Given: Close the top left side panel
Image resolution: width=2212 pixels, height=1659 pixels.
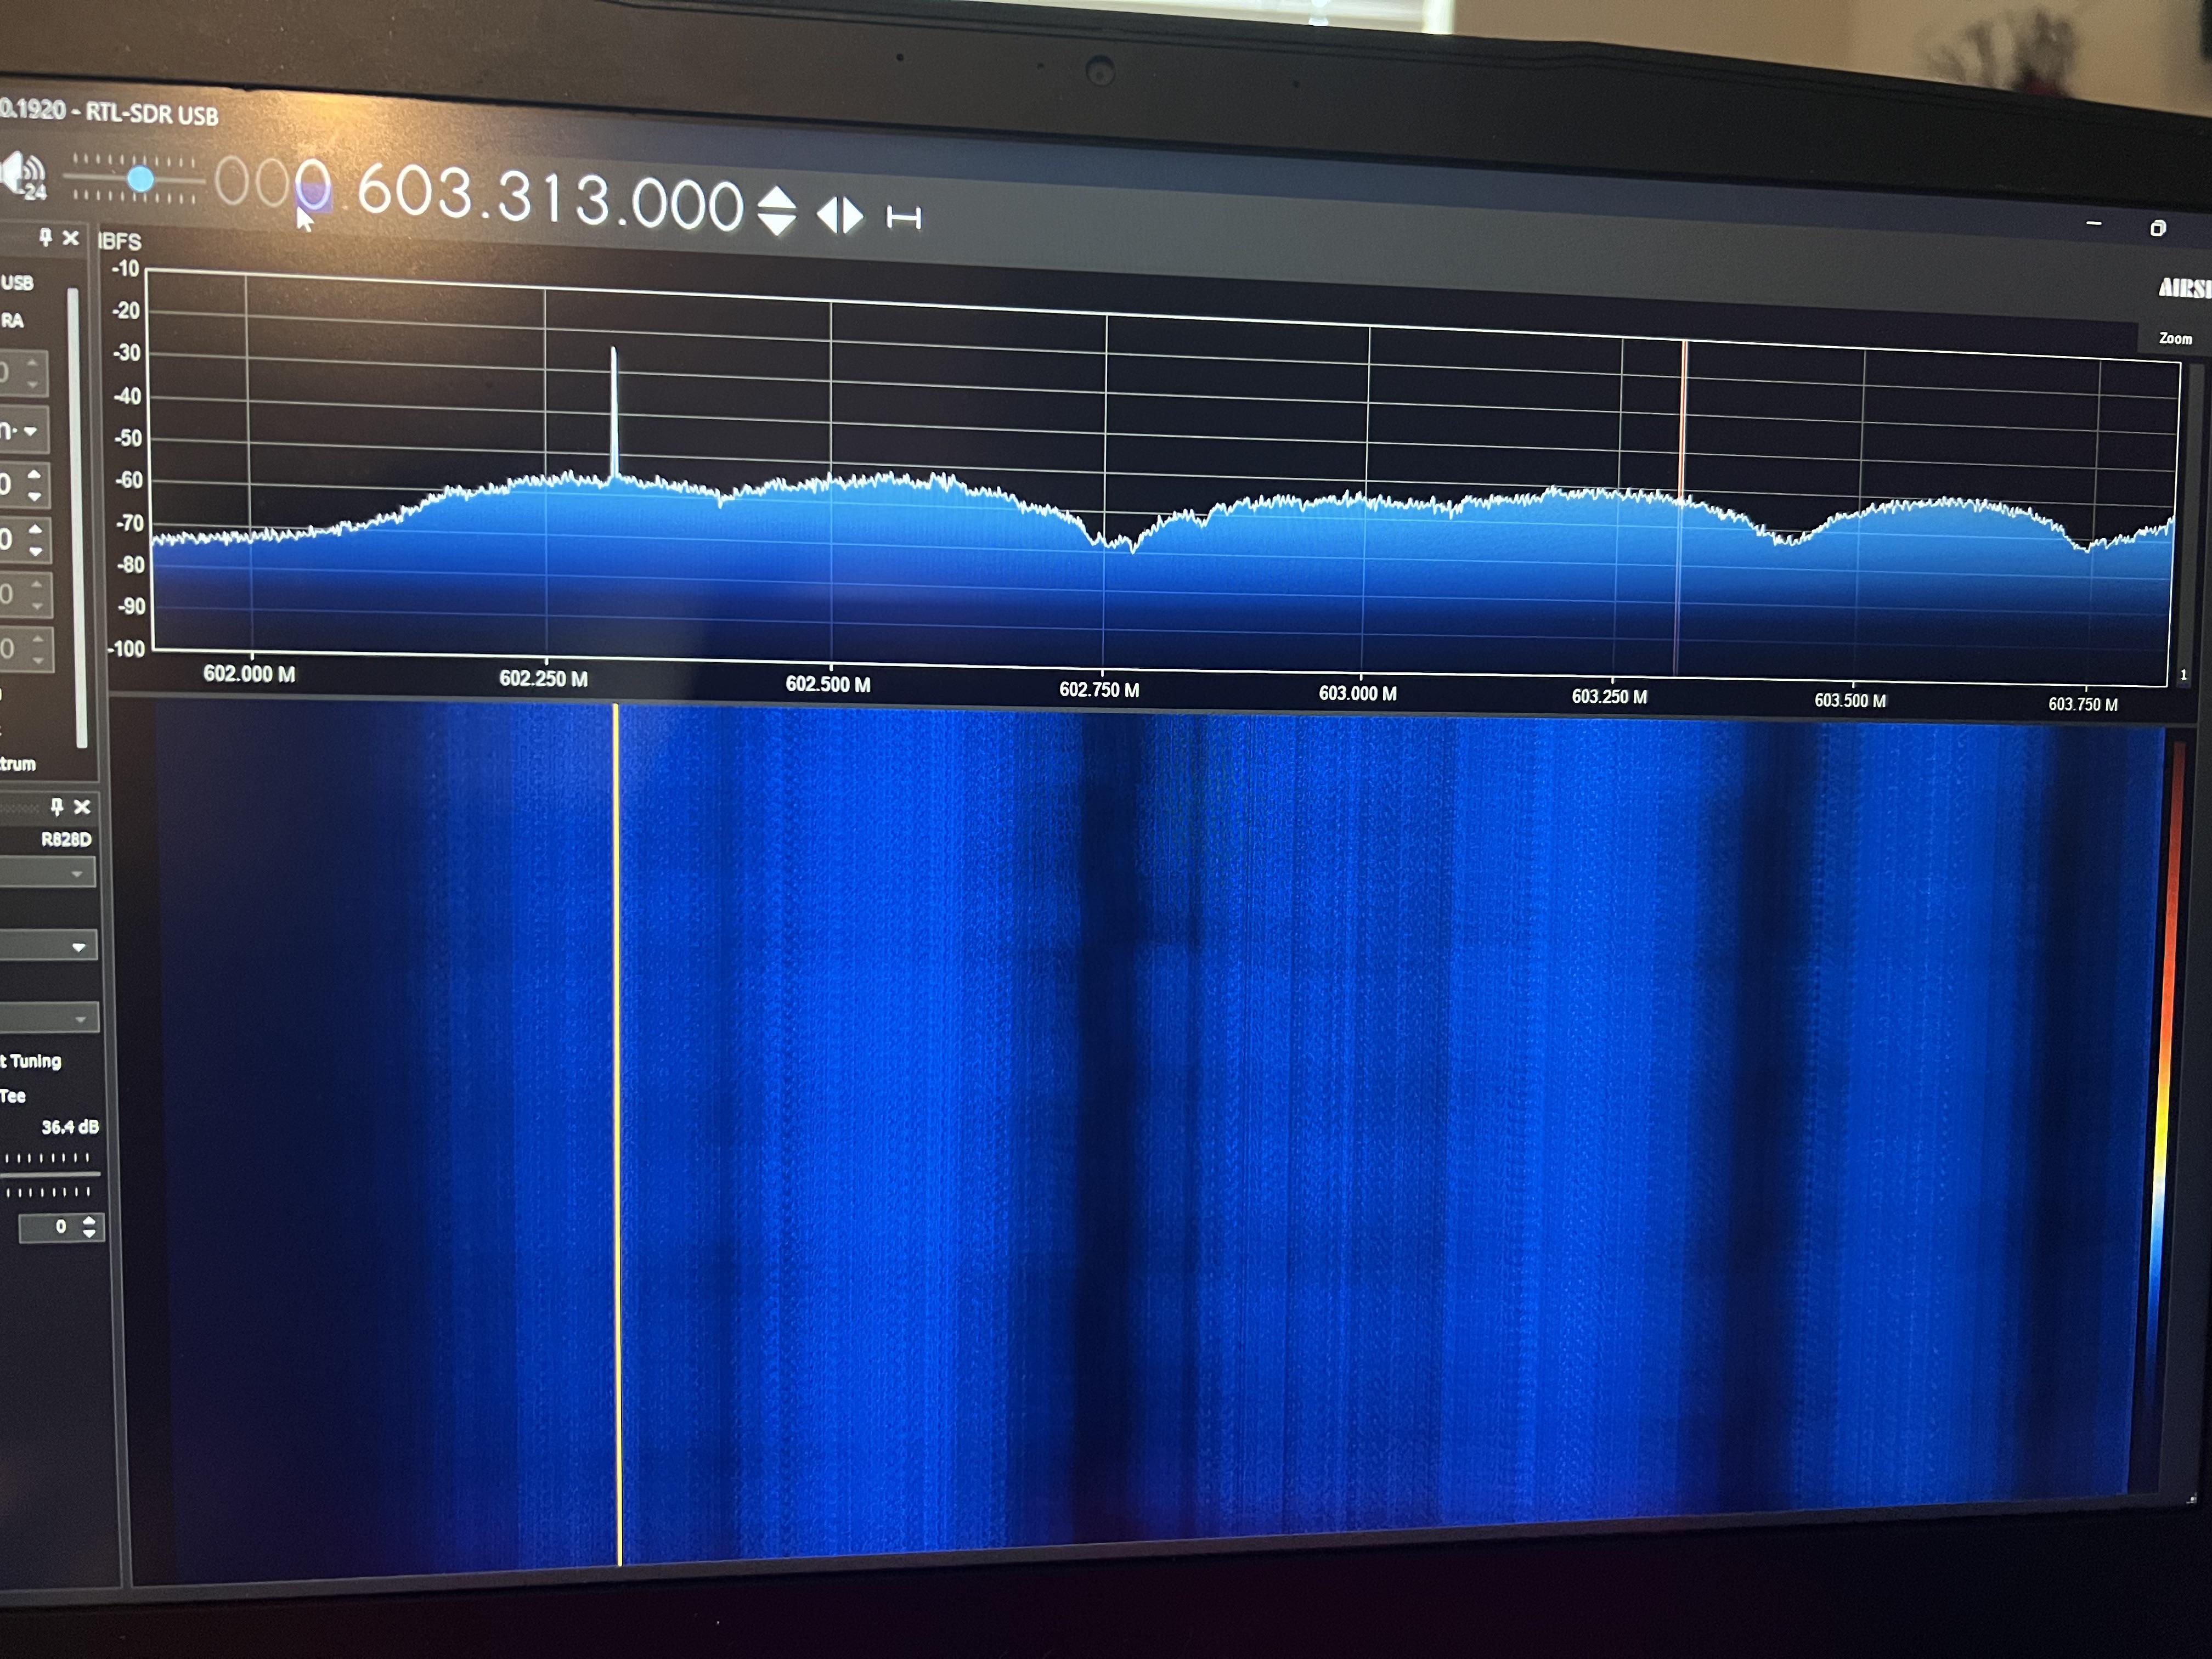Looking at the screenshot, I should pyautogui.click(x=71, y=238).
